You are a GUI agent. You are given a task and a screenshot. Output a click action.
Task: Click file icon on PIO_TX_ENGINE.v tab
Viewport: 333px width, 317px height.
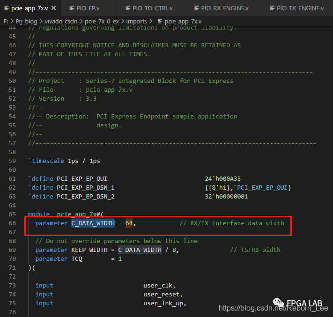(x=272, y=8)
